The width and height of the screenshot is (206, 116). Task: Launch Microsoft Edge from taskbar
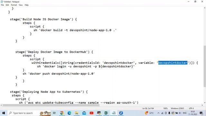69,113
